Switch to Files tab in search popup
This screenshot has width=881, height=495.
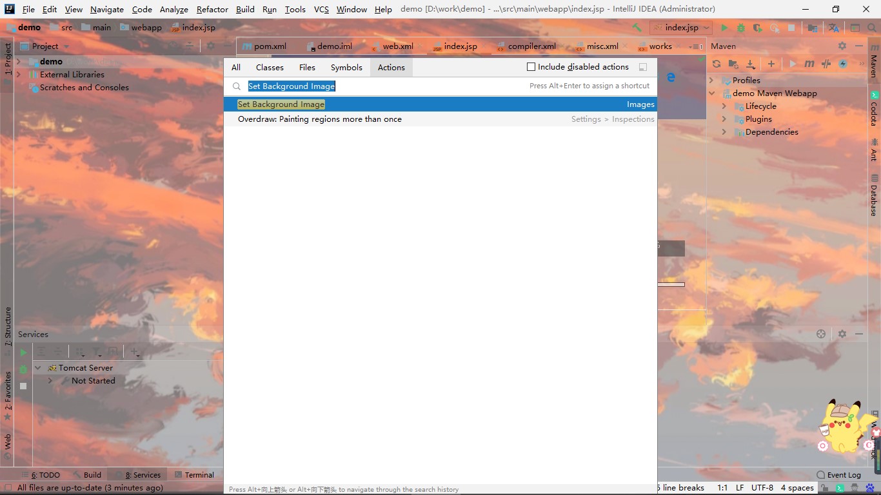coord(307,67)
